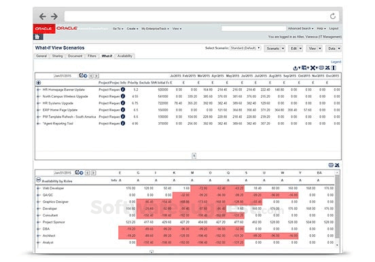Open the Scenario button dropdown
This screenshot has height=262, width=375.
click(274, 48)
